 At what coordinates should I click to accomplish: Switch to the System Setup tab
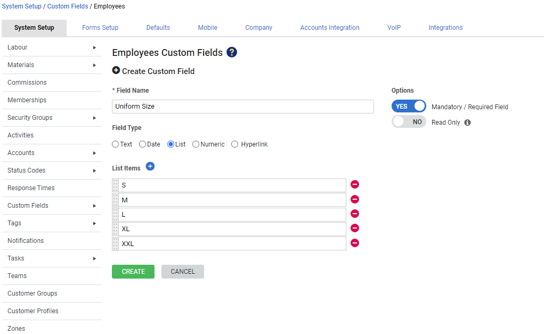tap(34, 28)
